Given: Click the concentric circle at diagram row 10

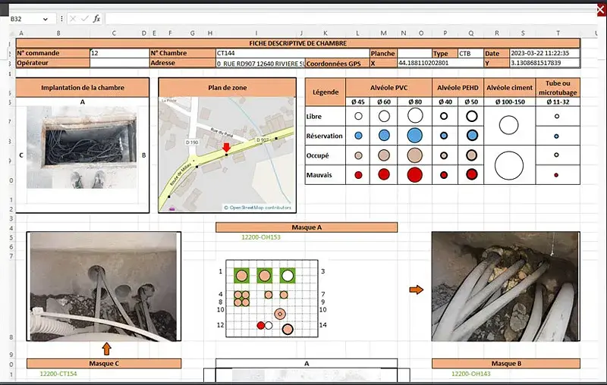Looking at the screenshot, I should click(280, 314).
